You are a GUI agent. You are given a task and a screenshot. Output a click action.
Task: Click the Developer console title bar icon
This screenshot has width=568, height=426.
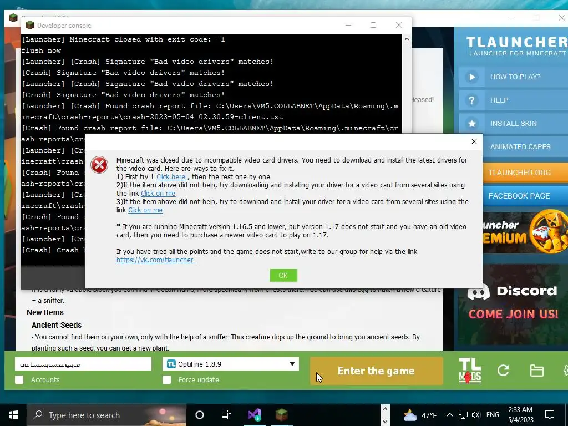click(x=30, y=25)
